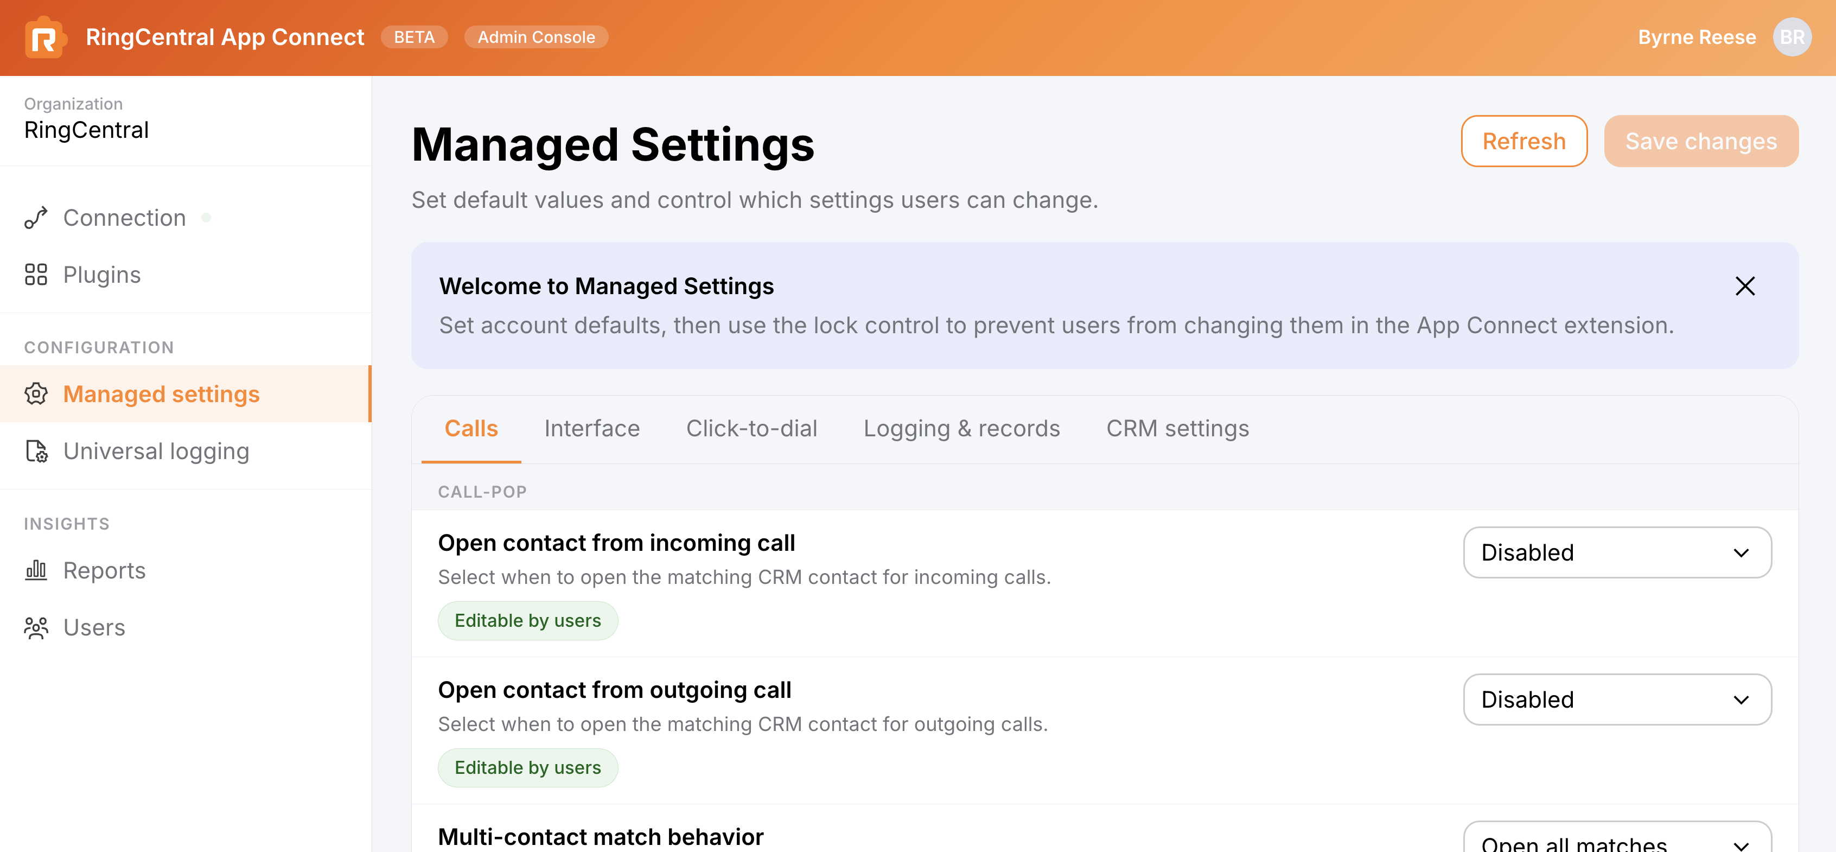Open Plugins in the sidebar
Viewport: 1836px width, 852px height.
point(186,275)
